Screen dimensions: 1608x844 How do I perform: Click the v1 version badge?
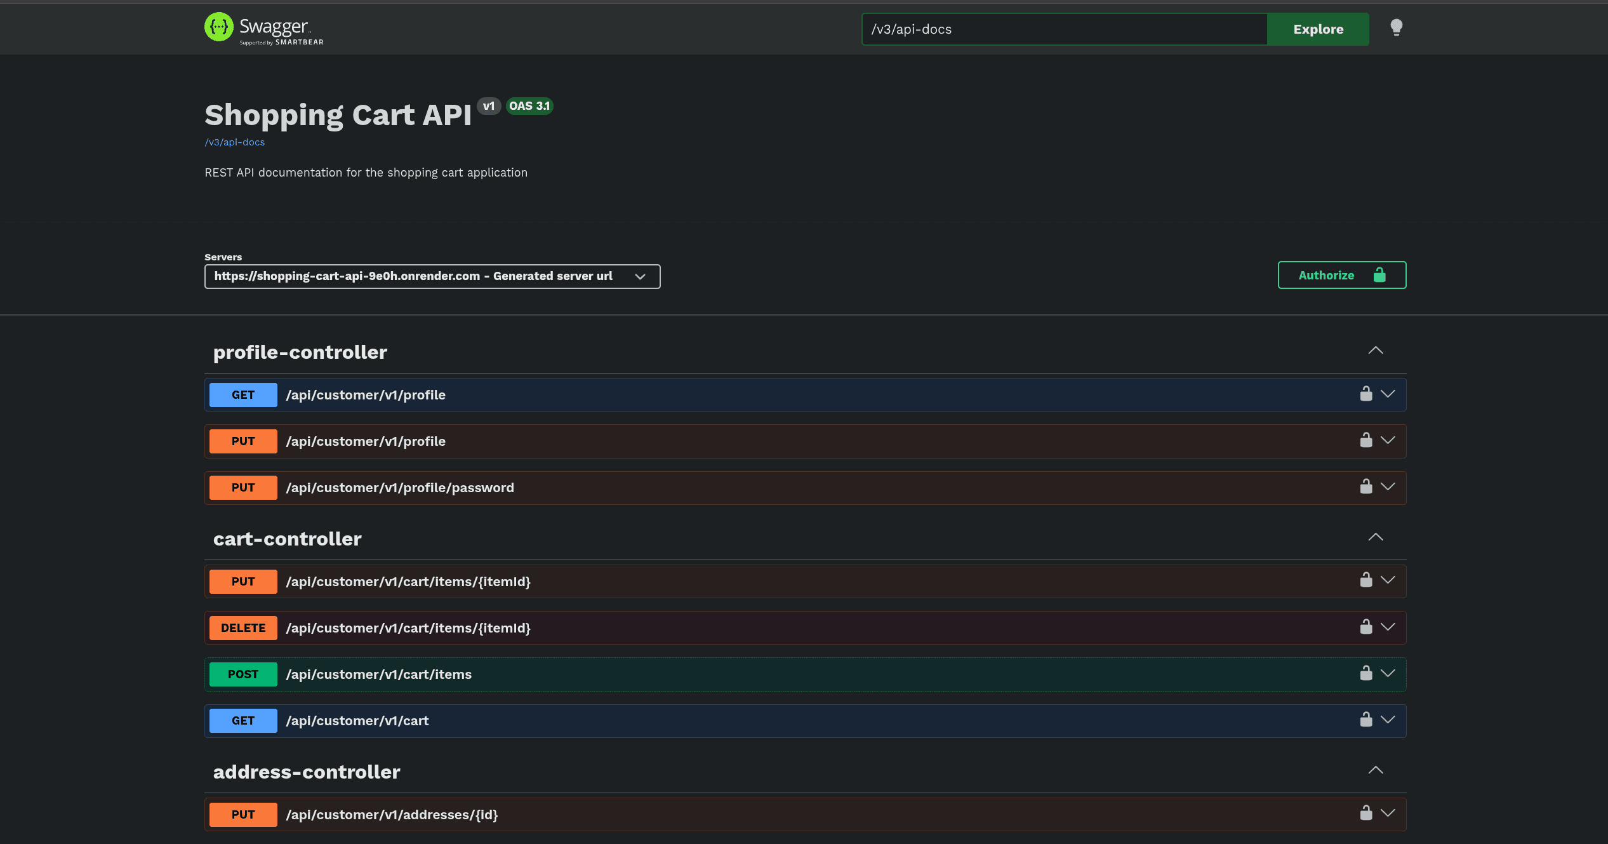[x=489, y=106]
